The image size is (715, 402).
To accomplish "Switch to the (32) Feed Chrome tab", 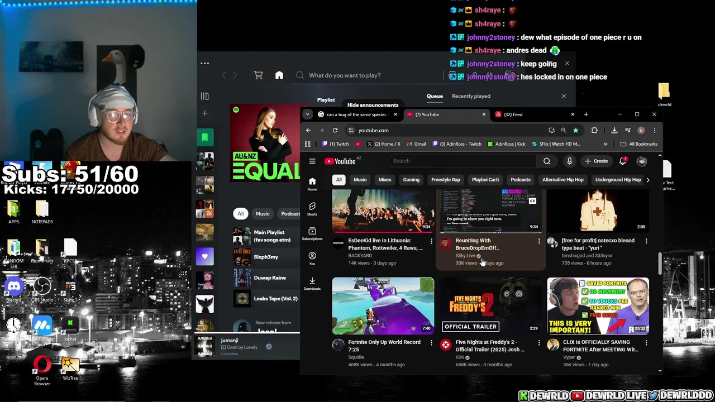I will click(x=535, y=114).
